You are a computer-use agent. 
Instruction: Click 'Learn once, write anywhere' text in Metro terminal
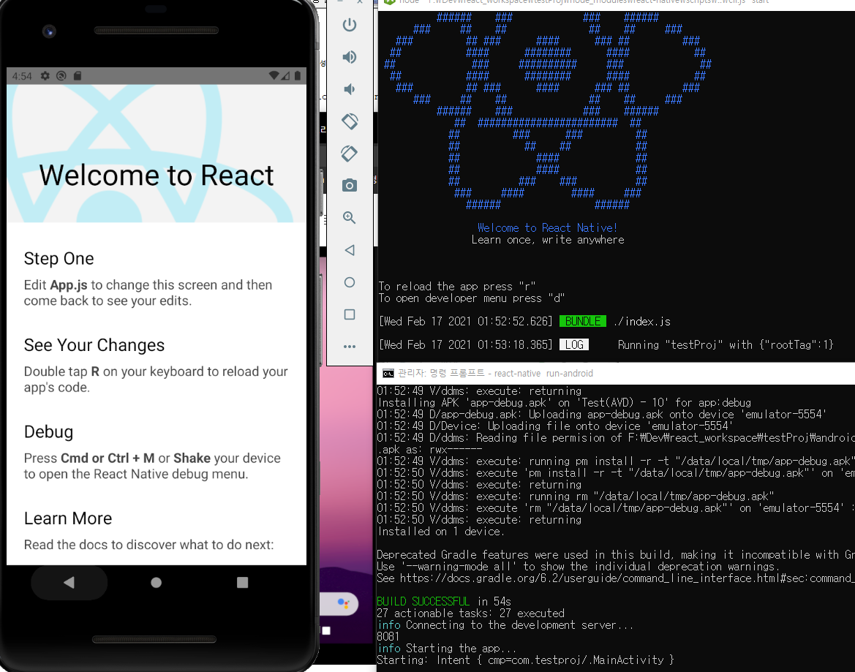click(x=548, y=240)
